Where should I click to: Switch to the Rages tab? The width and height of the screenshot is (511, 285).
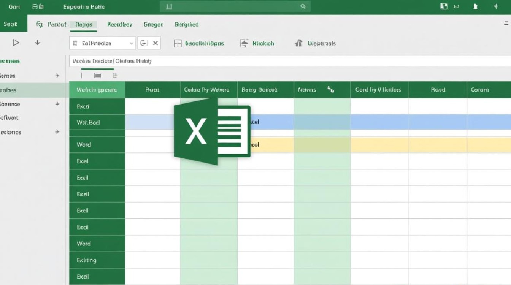click(x=84, y=24)
